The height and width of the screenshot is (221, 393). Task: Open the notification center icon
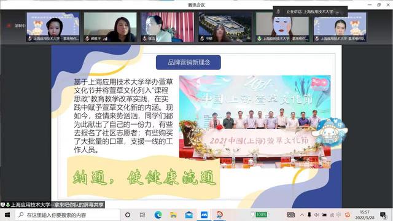383,215
